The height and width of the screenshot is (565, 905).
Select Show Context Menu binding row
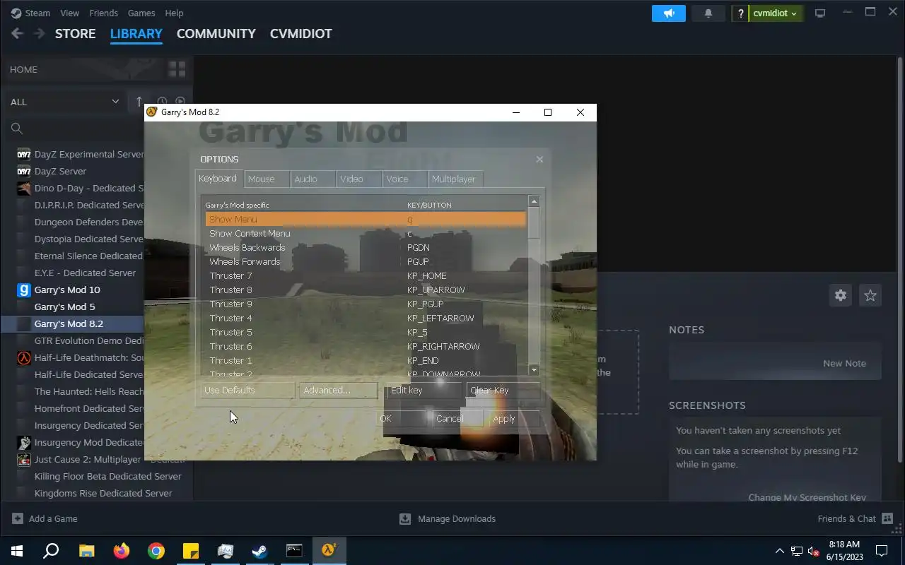click(365, 233)
